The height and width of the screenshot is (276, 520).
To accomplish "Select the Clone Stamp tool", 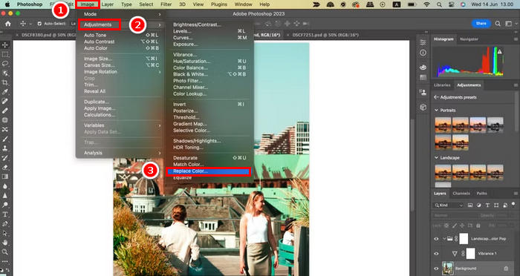I will (x=5, y=148).
